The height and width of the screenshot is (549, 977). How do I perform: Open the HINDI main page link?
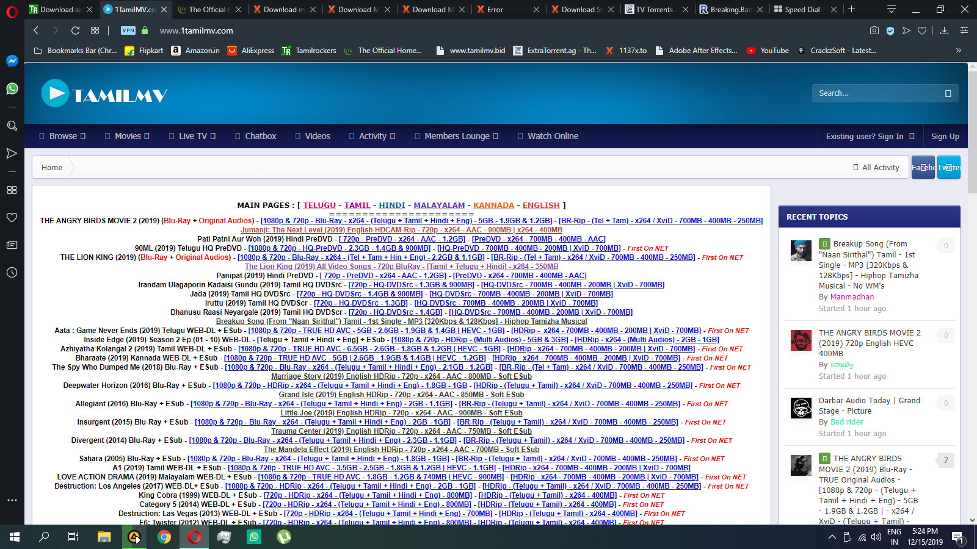coord(392,206)
